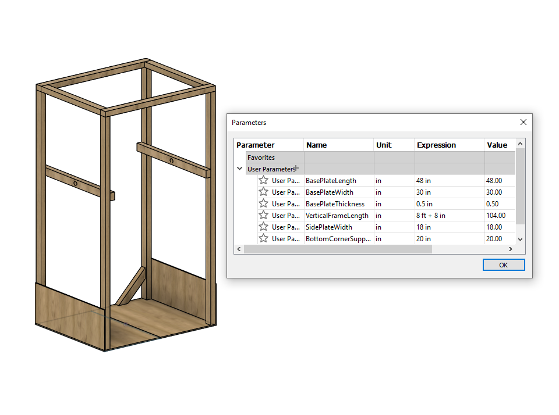Select the BasePlateWidth name cell
559x415 pixels.
coord(339,192)
